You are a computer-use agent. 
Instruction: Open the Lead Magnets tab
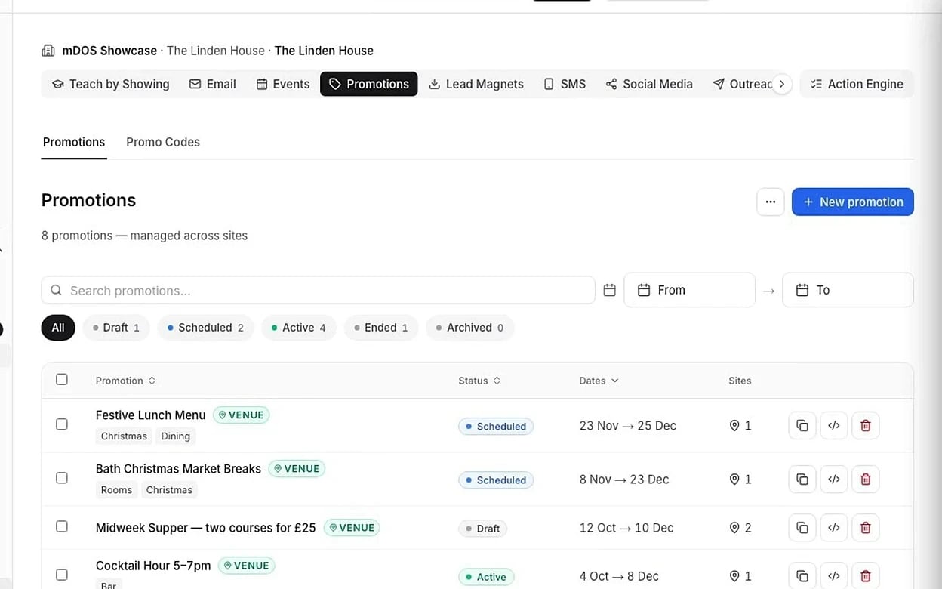tap(476, 84)
